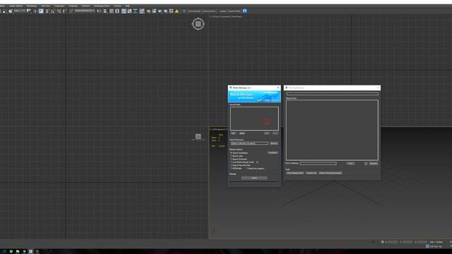Screen dimensions: 452x254
Task: Click the Delete All Missing Bitmaps button
Action: (x=331, y=173)
